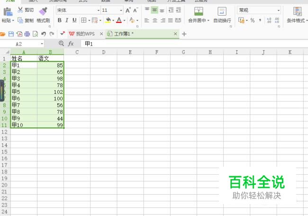The image size is (308, 216).
Task: Apply comma thousands separator style
Action: point(260,20)
